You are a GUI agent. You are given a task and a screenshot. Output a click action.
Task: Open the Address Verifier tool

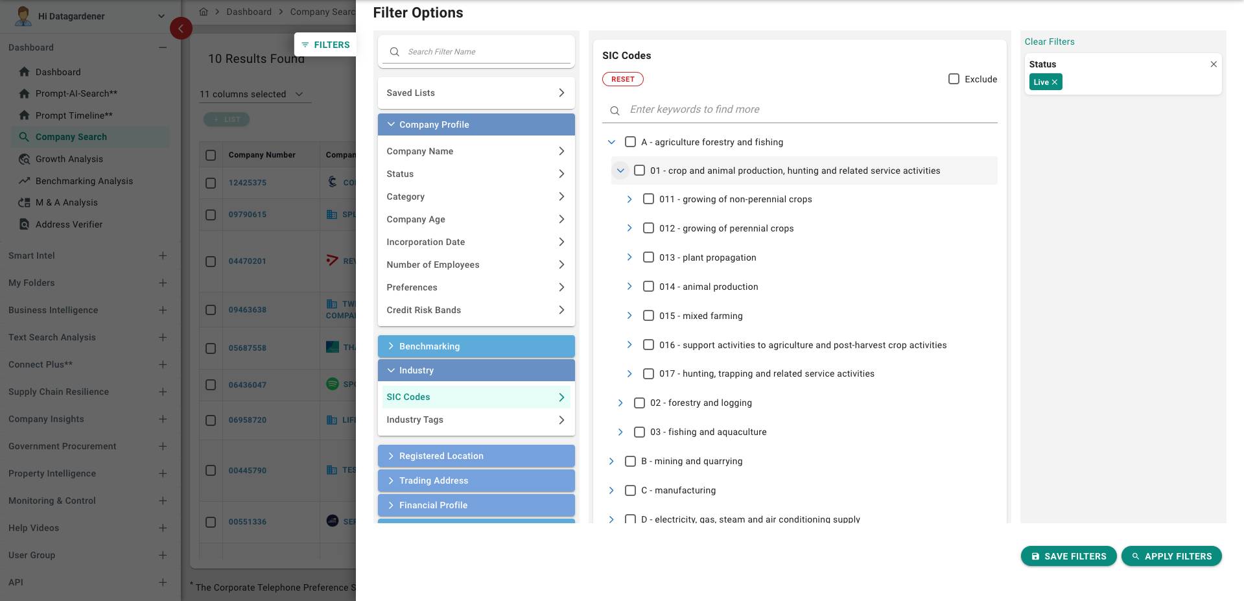[x=69, y=224]
